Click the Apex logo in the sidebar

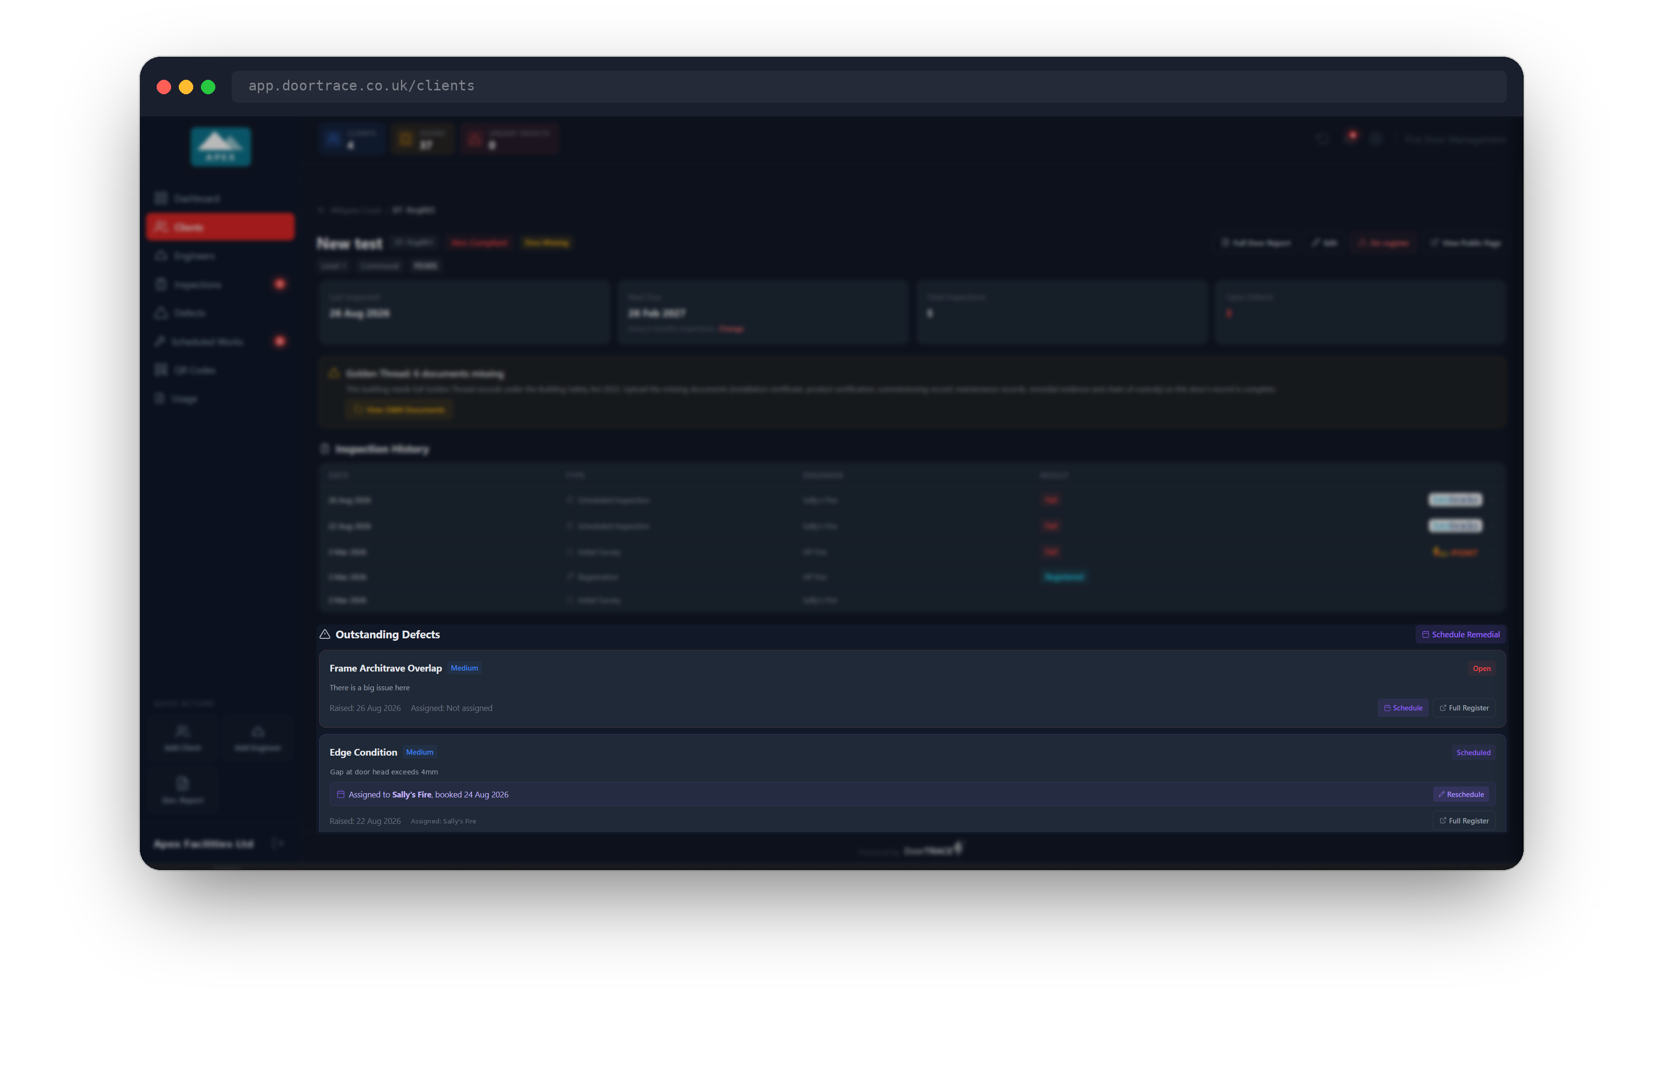[x=221, y=147]
